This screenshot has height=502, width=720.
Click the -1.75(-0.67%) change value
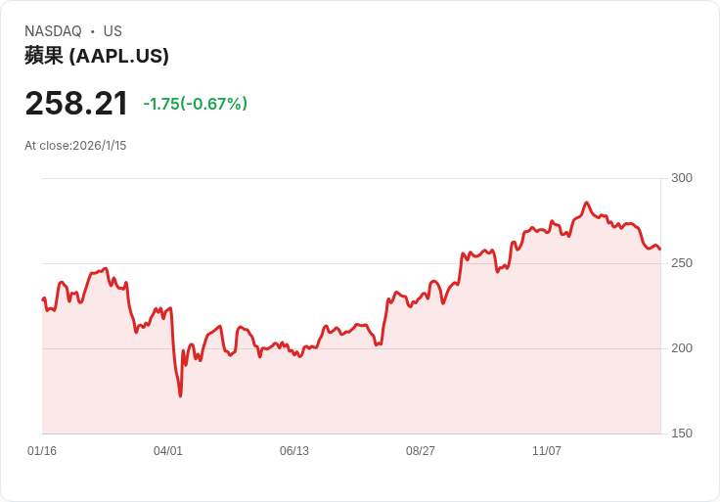[x=195, y=104]
